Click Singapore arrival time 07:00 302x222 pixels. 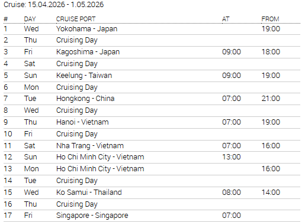click(232, 216)
